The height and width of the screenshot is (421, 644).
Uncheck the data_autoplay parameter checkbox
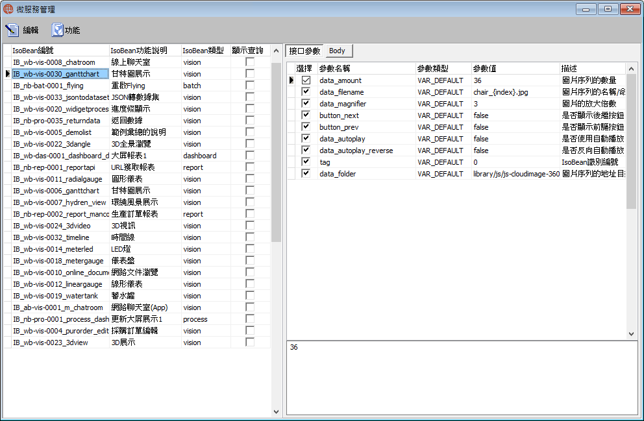[306, 139]
